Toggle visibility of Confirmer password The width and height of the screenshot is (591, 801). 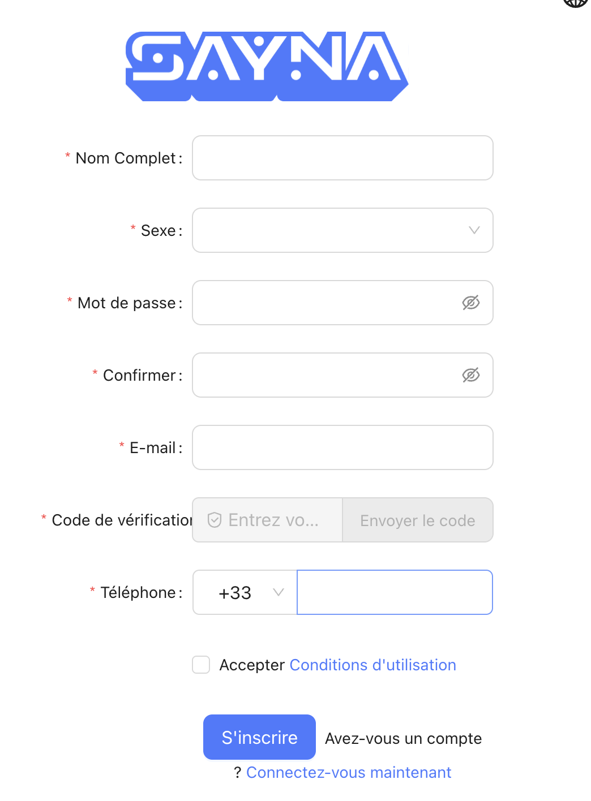[x=471, y=375]
